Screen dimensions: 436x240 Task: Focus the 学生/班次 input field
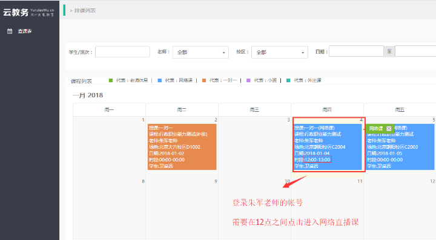pyautogui.click(x=122, y=52)
